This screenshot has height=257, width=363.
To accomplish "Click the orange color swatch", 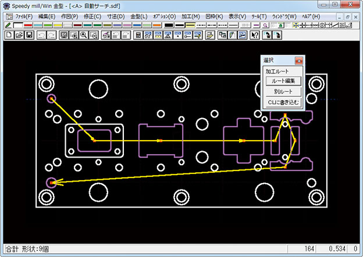I will coord(157,26).
